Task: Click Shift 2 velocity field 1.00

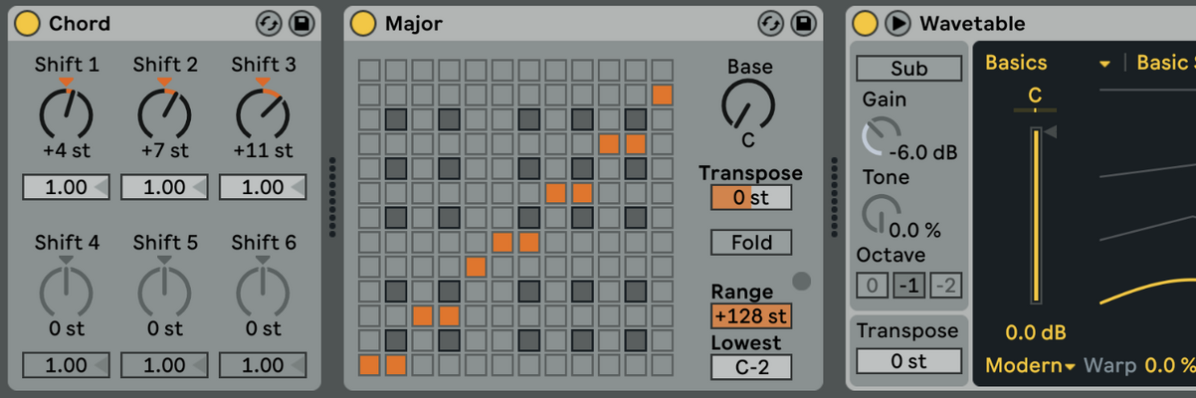Action: pyautogui.click(x=164, y=187)
